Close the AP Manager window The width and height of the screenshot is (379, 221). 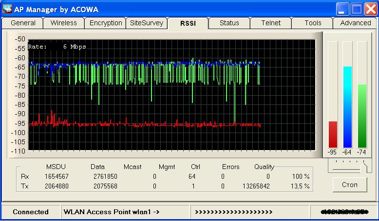point(371,9)
